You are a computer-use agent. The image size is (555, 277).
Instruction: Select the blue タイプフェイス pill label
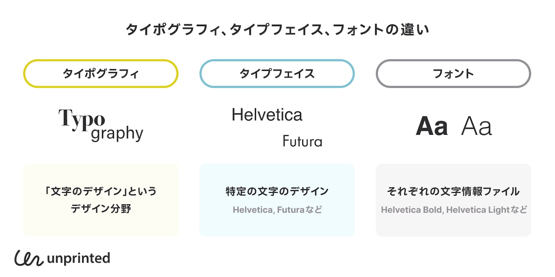[x=277, y=74]
